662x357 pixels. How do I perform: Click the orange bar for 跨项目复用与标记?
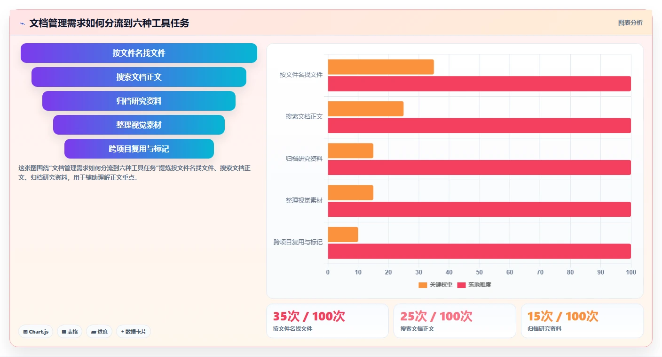pyautogui.click(x=343, y=235)
